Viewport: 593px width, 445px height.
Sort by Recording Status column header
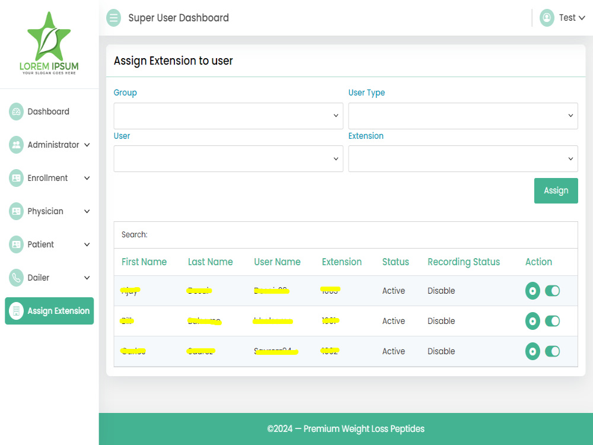point(464,262)
